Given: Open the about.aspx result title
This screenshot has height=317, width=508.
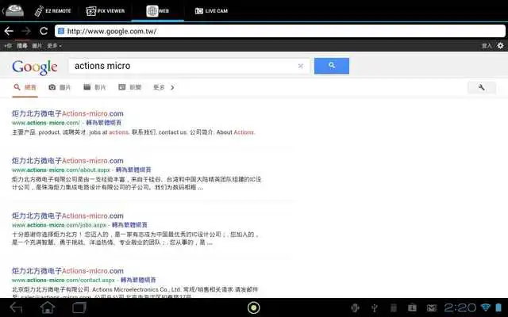Looking at the screenshot, I should pyautogui.click(x=67, y=161).
